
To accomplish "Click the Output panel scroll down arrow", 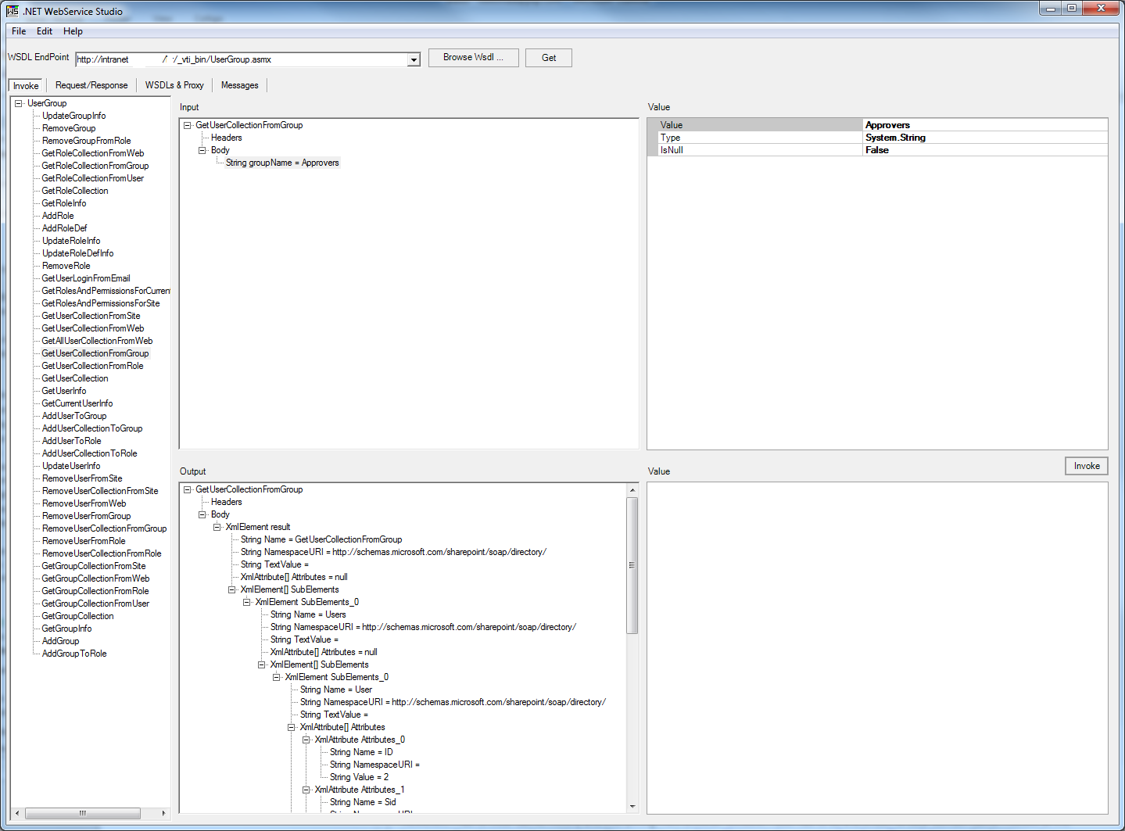I will pyautogui.click(x=632, y=806).
